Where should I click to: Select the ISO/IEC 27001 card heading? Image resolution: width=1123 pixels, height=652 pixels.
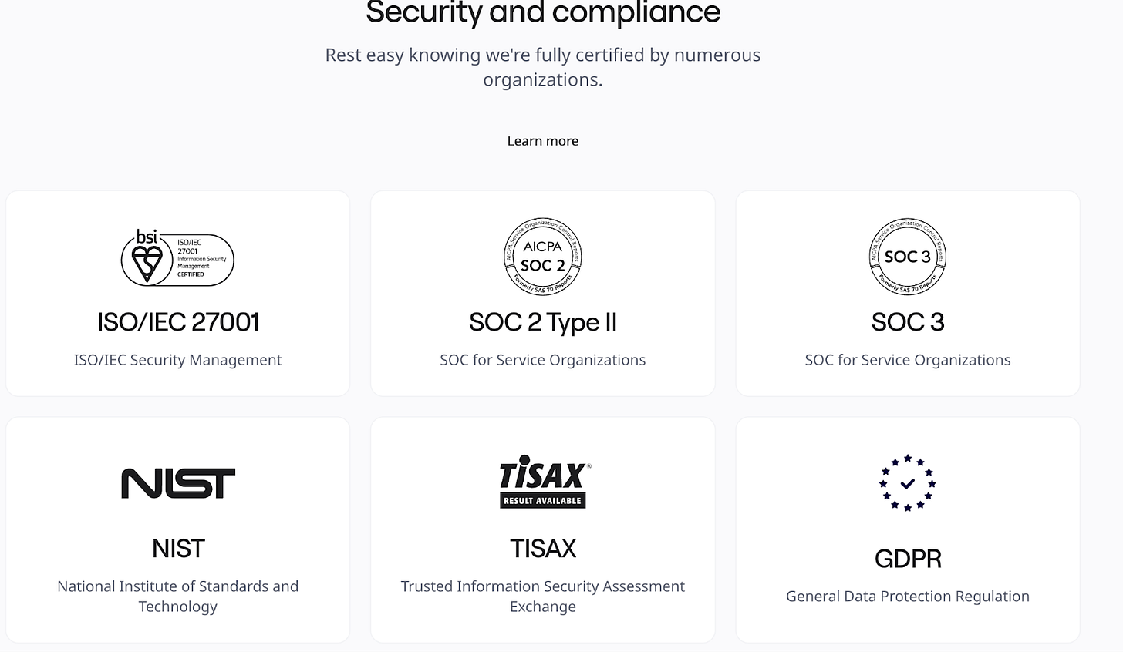[178, 322]
